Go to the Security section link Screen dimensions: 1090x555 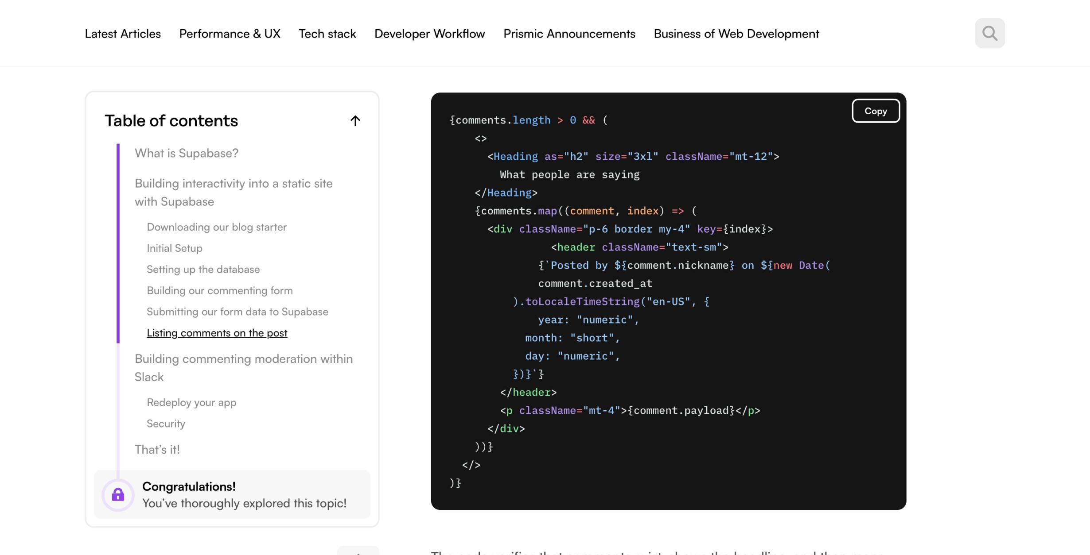[166, 424]
